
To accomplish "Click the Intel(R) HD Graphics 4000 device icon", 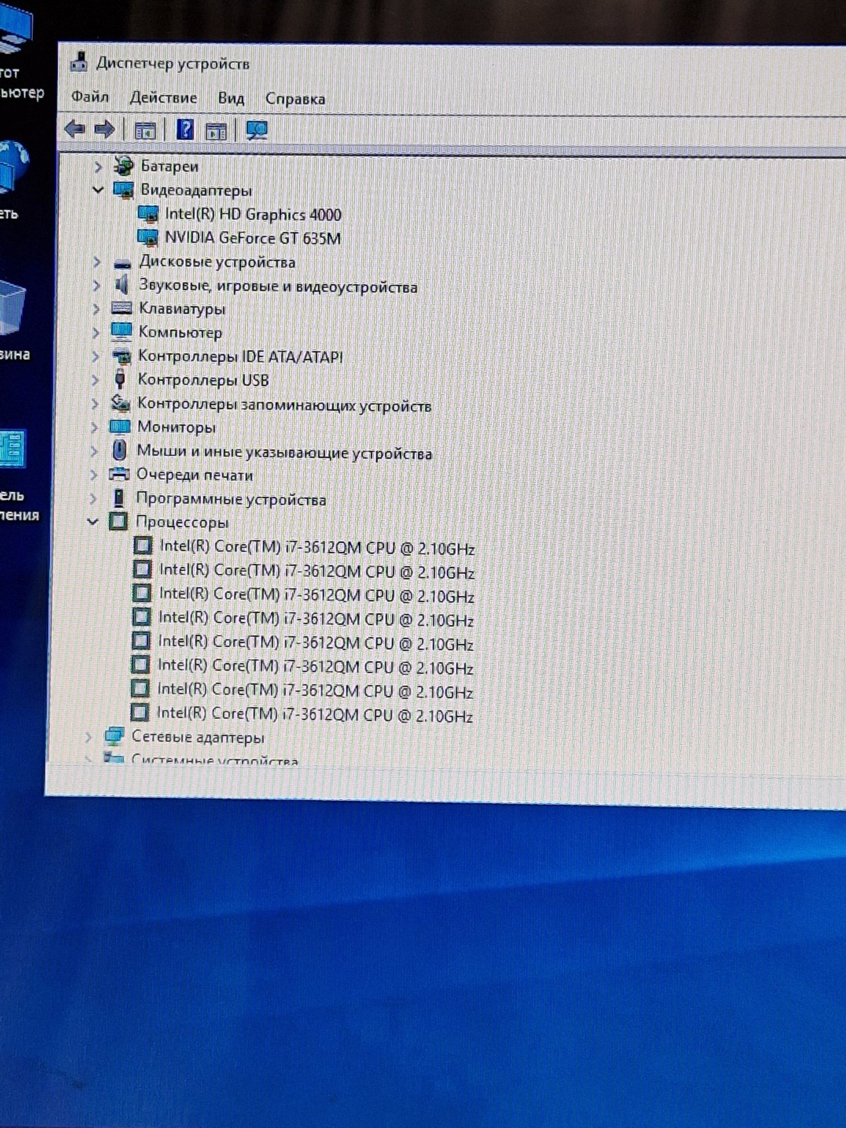I will coord(148,214).
